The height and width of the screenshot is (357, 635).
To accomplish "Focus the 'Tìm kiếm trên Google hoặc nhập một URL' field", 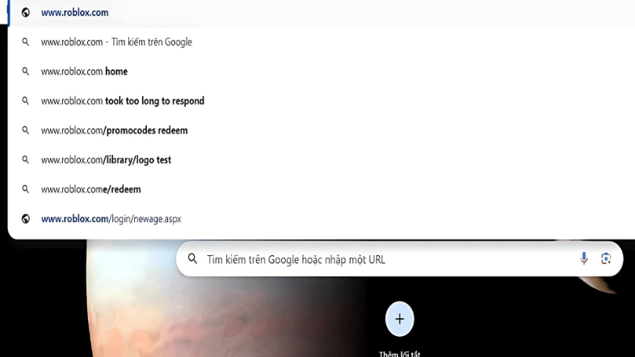I will pyautogui.click(x=399, y=259).
